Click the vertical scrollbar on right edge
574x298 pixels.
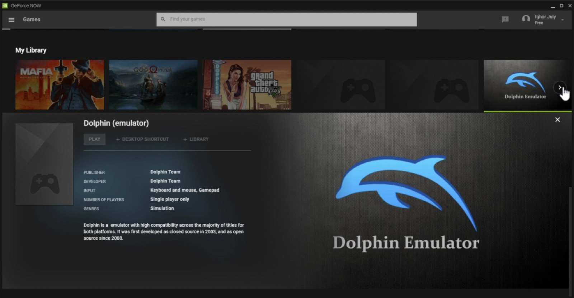(x=570, y=236)
